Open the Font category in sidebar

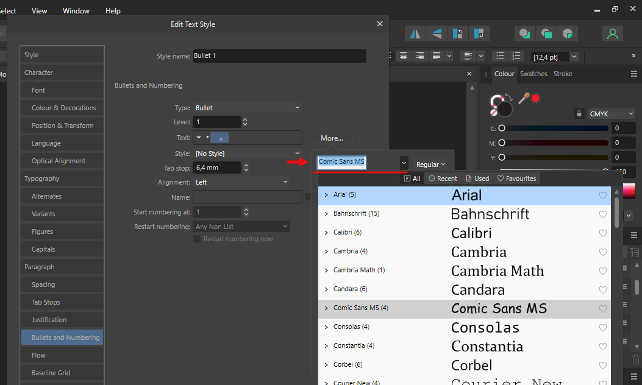62,90
